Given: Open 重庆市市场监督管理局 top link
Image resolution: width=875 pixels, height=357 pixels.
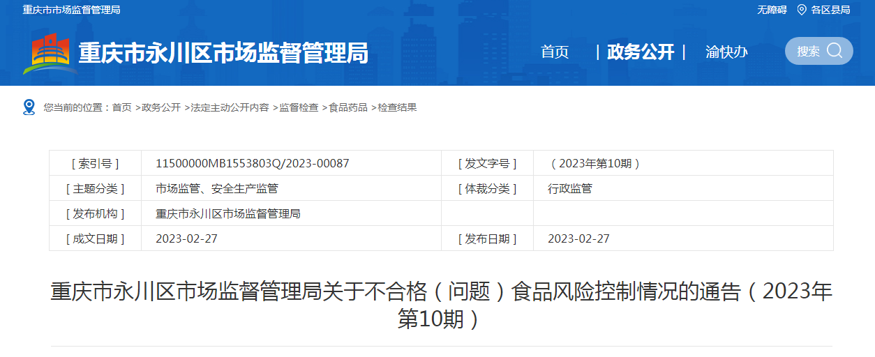Looking at the screenshot, I should (71, 10).
